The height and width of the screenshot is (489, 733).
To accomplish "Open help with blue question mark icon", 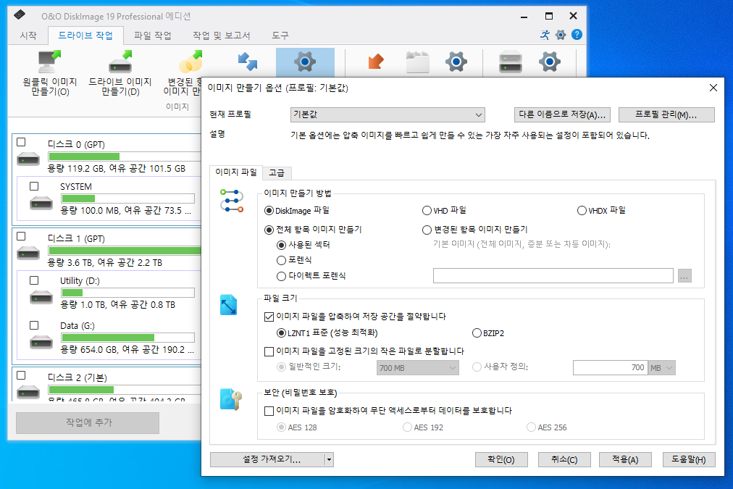I will pyautogui.click(x=577, y=35).
